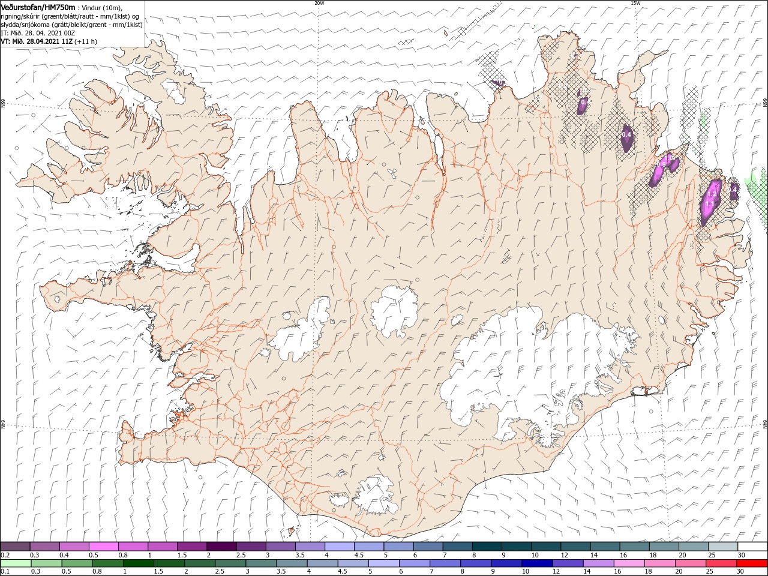The width and height of the screenshot is (768, 576).
Task: Select the pure red 30 rain legend swatch
Action: (752, 563)
